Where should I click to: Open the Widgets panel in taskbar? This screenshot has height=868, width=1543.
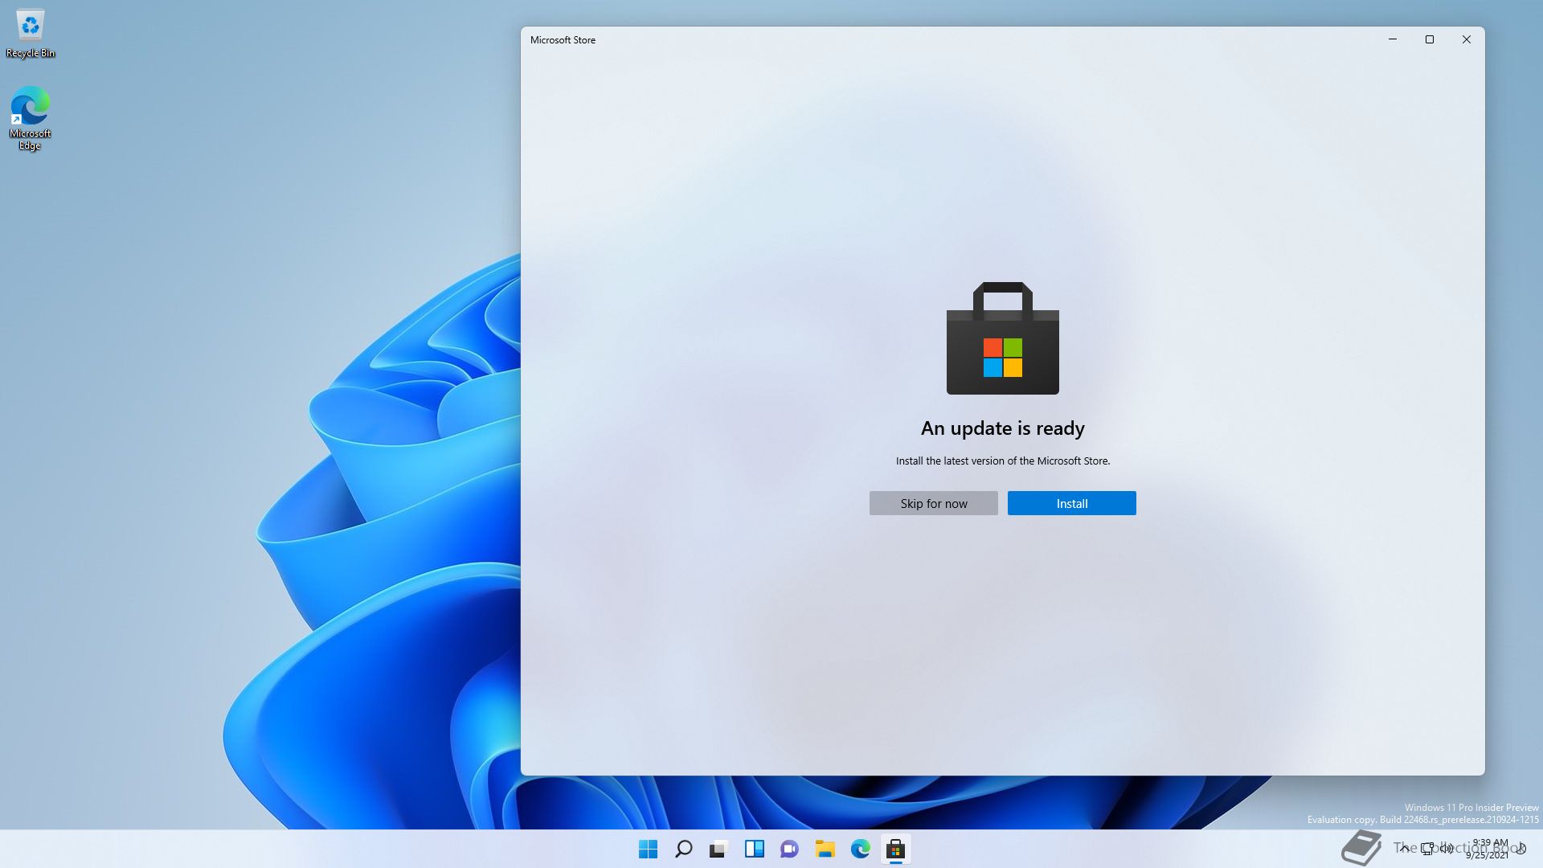[754, 849]
